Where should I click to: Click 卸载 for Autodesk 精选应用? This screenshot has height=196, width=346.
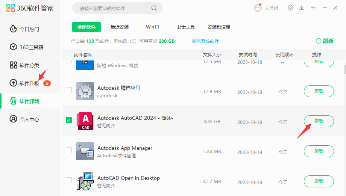point(319,91)
